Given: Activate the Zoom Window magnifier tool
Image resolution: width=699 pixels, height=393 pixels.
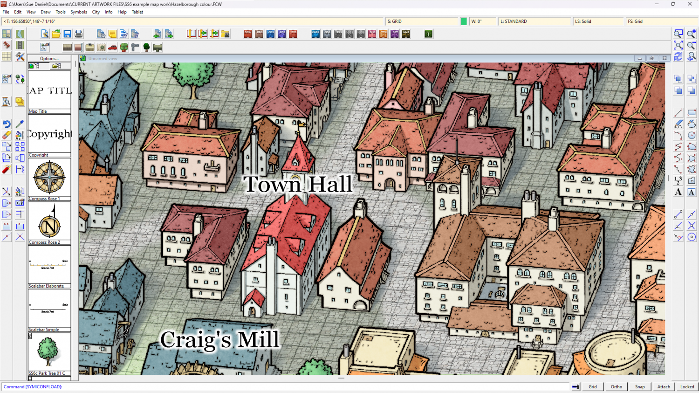Looking at the screenshot, I should 678,34.
